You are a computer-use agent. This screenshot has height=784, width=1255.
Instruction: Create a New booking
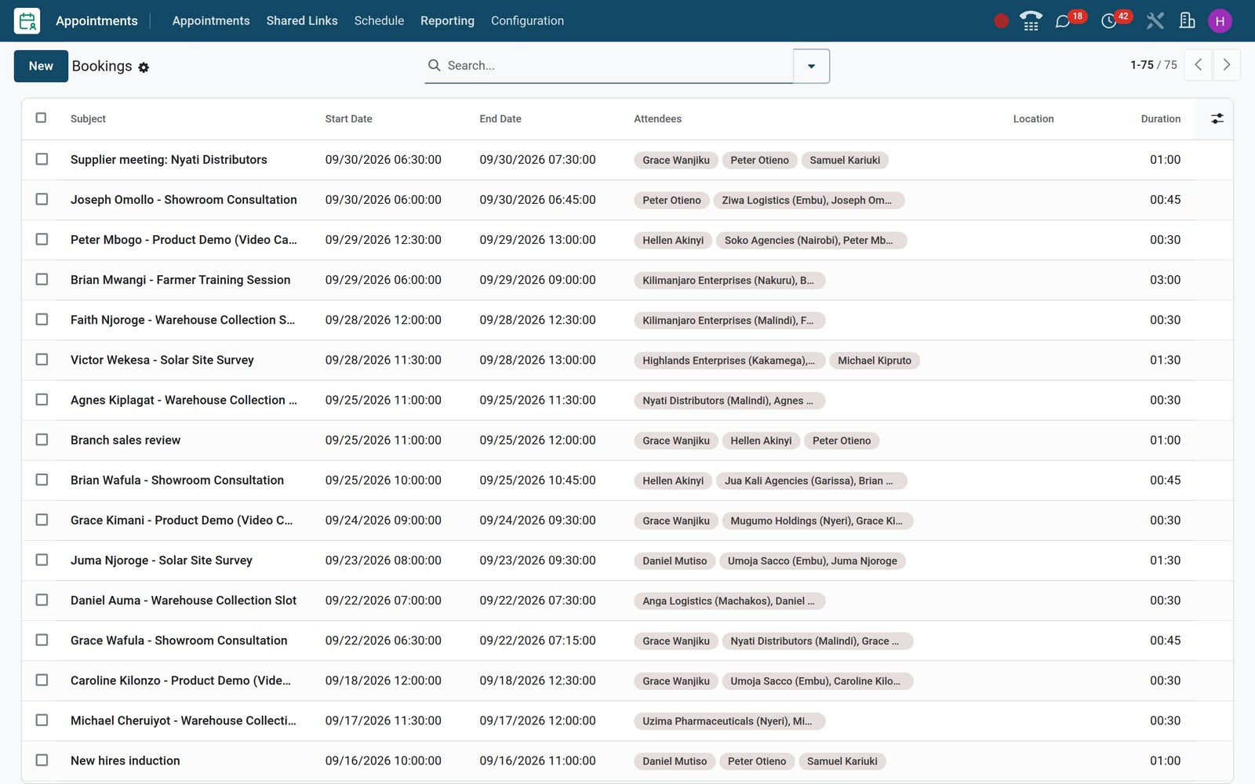[41, 66]
